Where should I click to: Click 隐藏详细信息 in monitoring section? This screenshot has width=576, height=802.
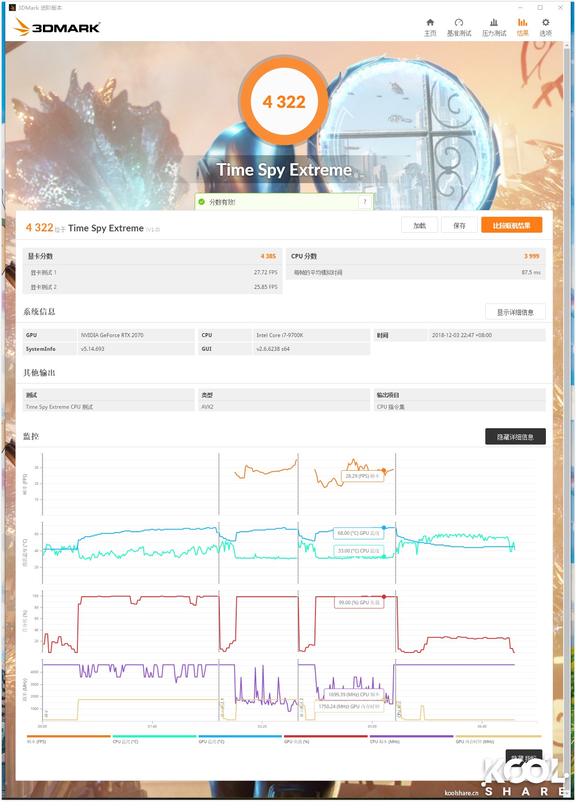point(515,437)
